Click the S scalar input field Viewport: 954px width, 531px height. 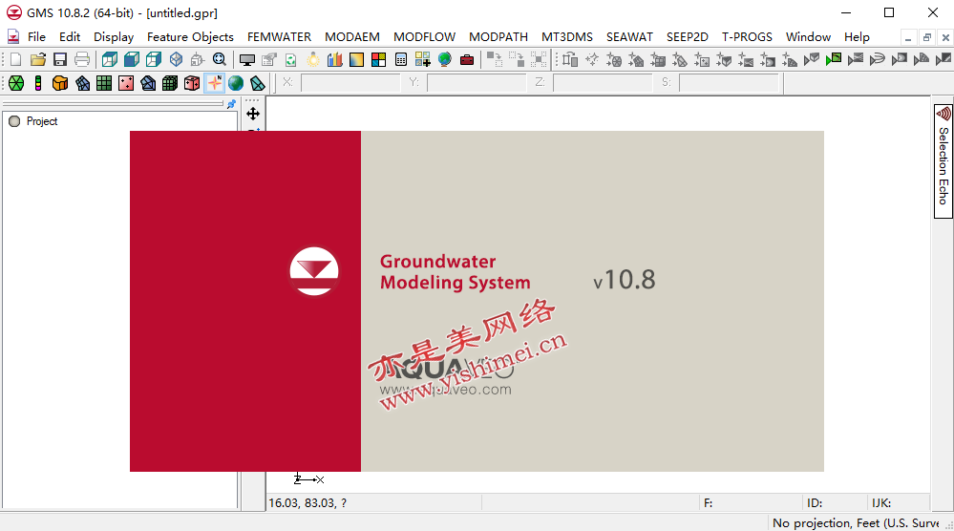(729, 83)
